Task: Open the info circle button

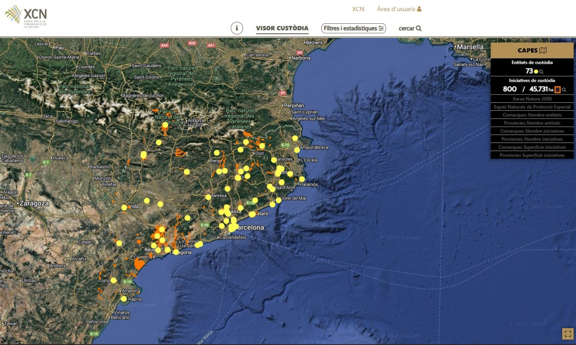Action: tap(237, 28)
